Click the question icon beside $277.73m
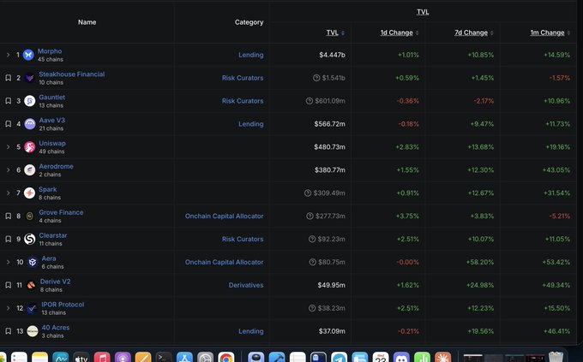This screenshot has height=362, width=583. coord(310,216)
